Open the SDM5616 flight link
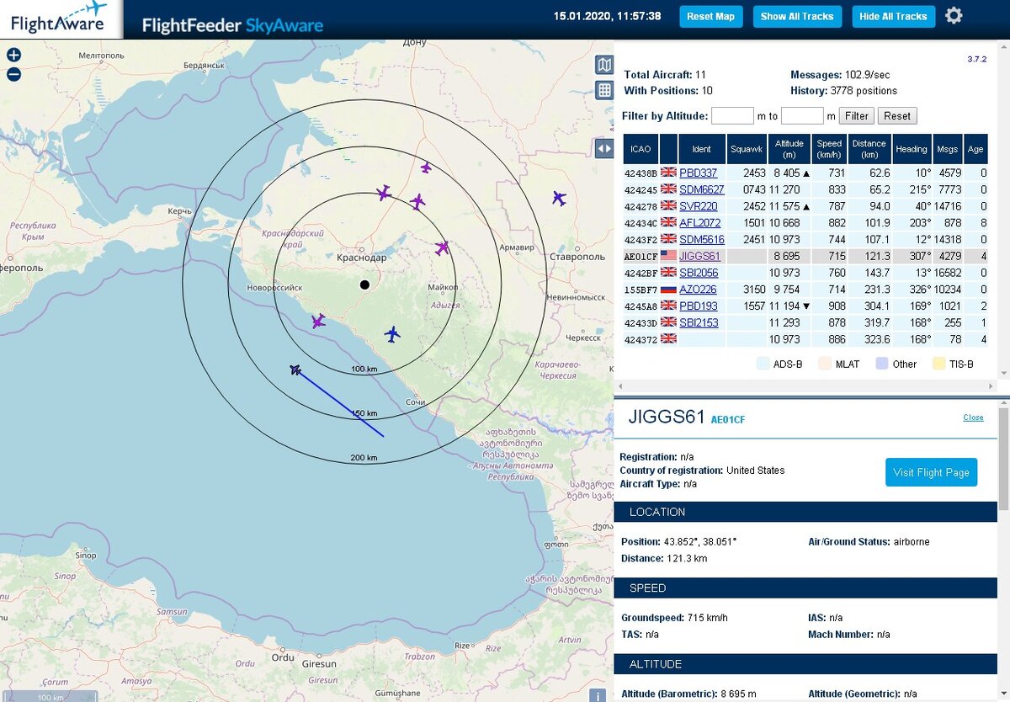 (x=702, y=240)
